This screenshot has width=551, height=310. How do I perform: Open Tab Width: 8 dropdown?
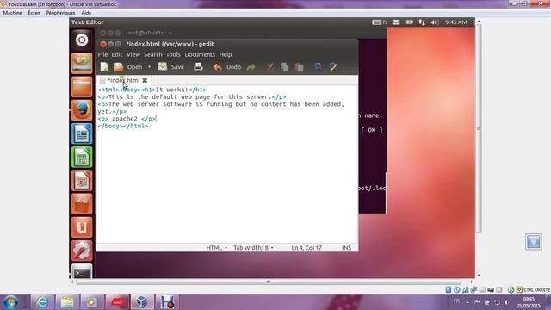coord(253,248)
